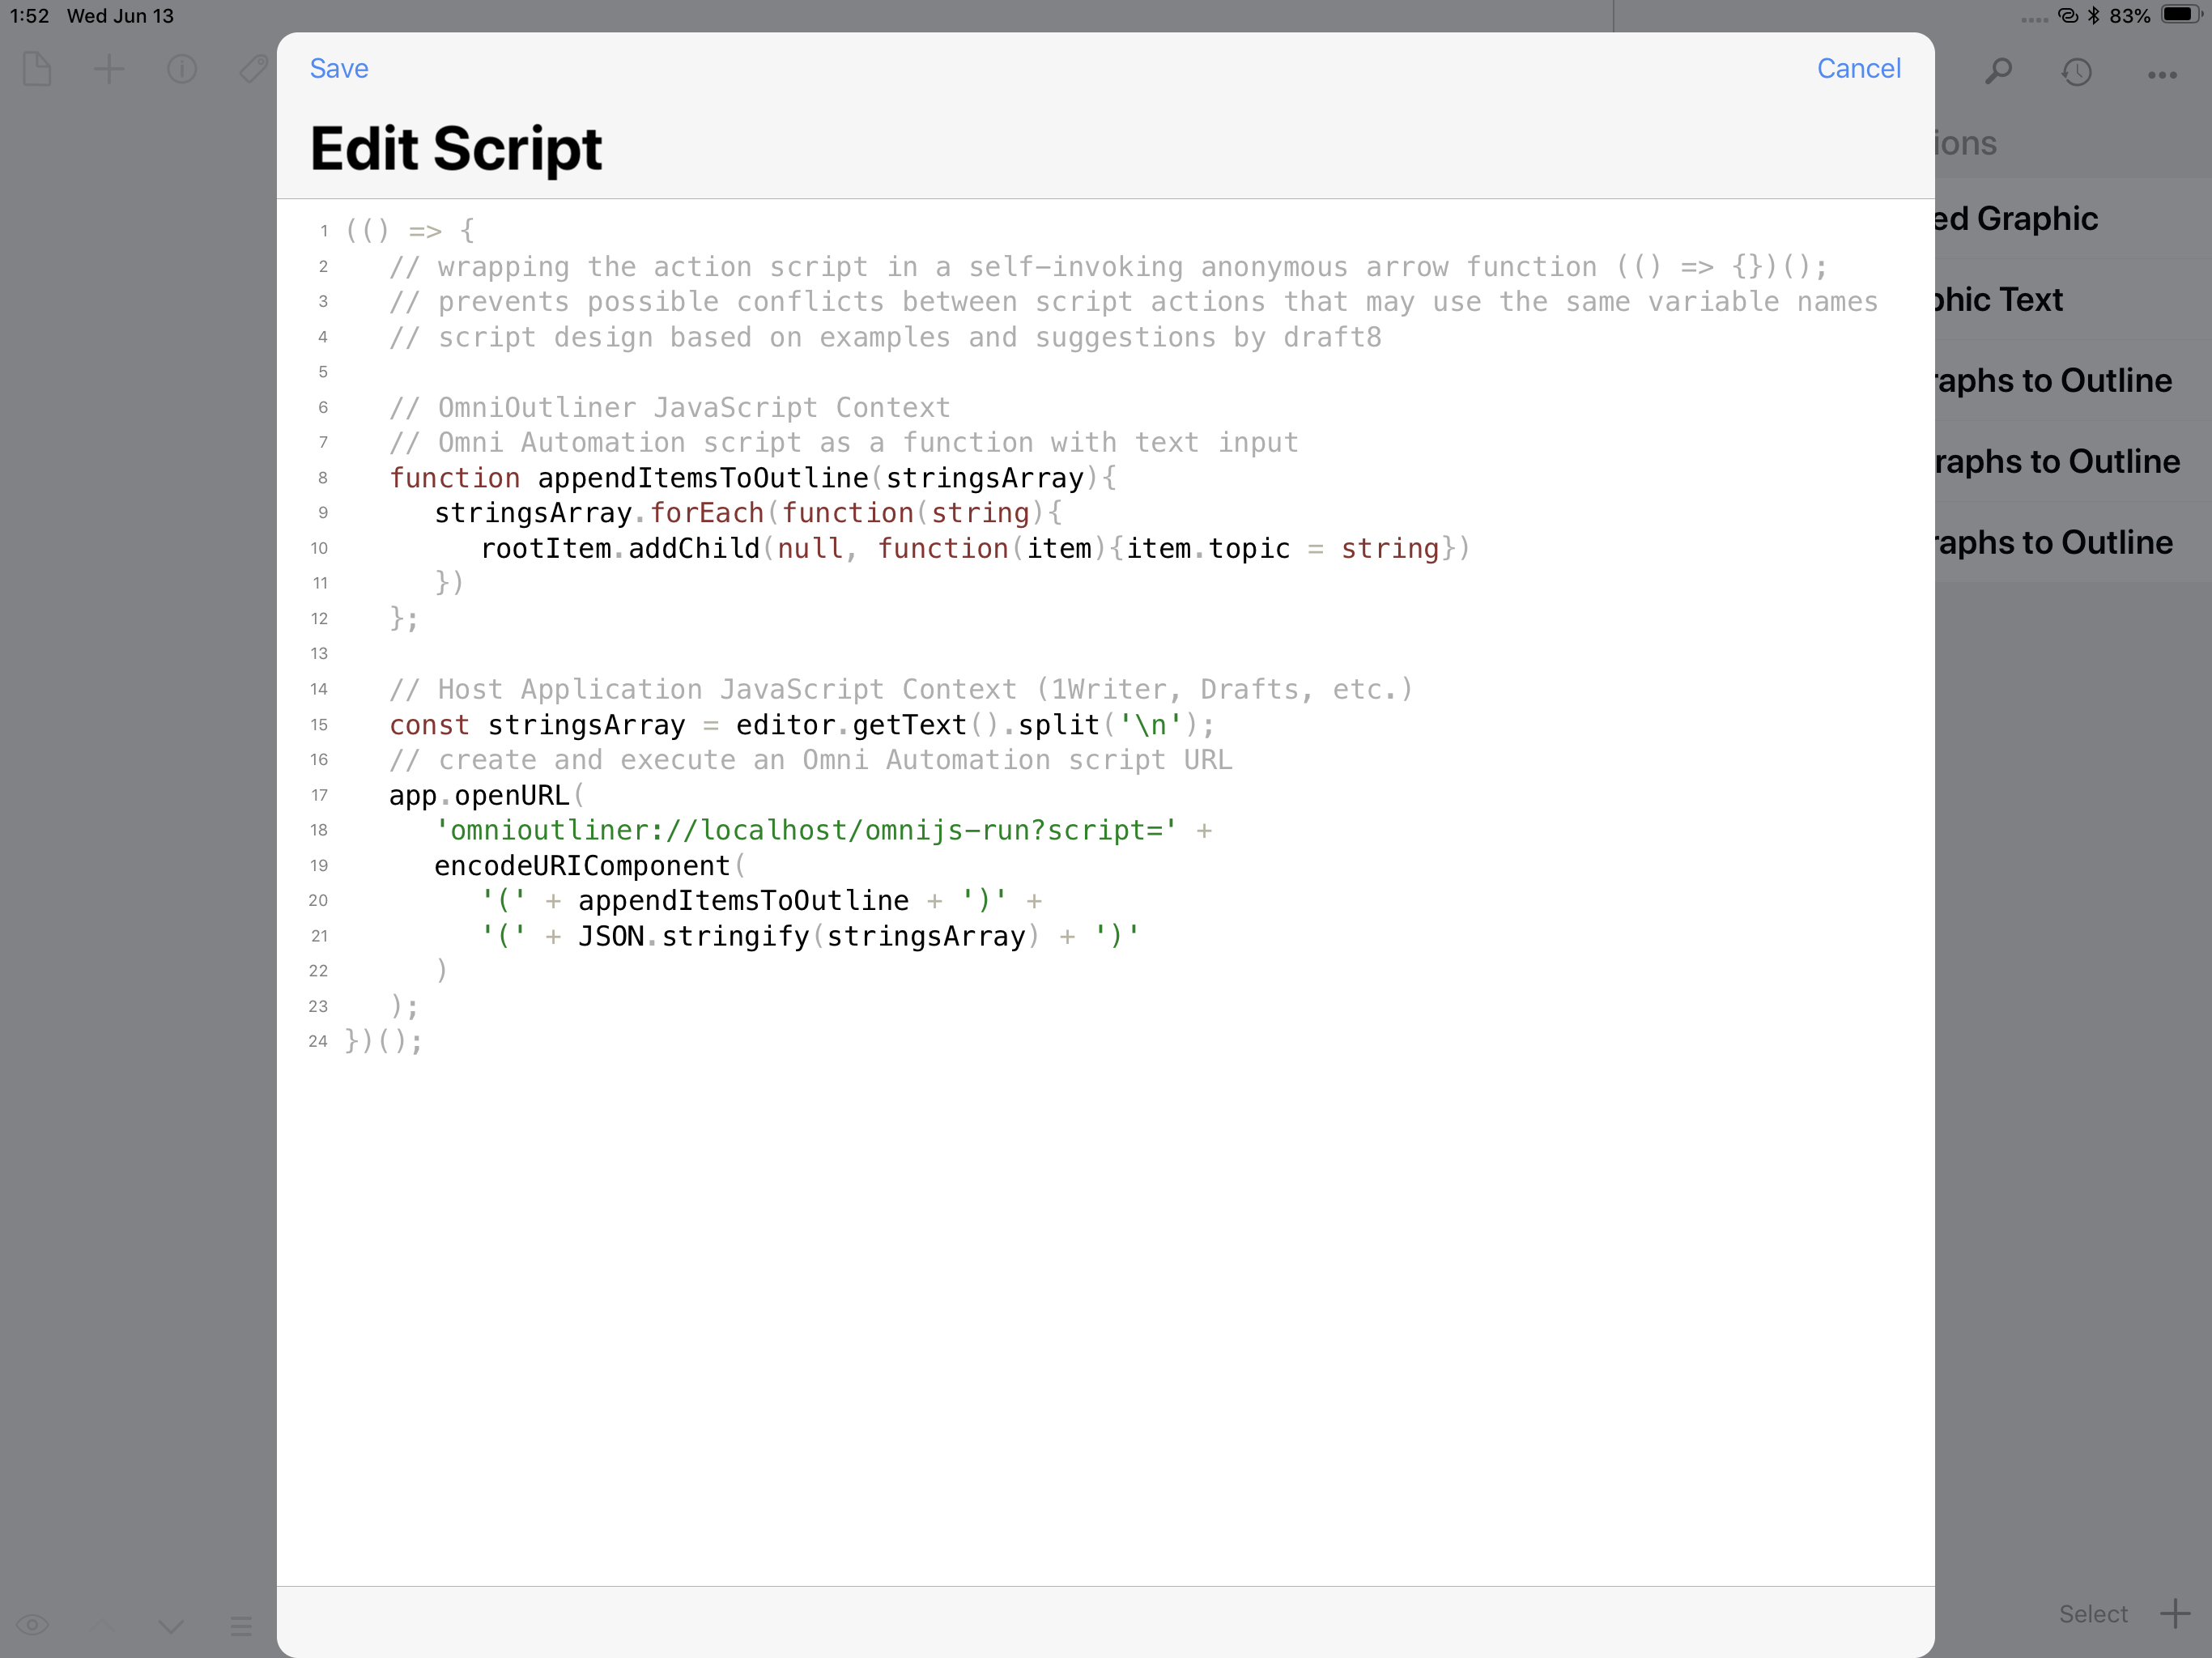Place cursor on line 1 '(() => {'

click(410, 231)
